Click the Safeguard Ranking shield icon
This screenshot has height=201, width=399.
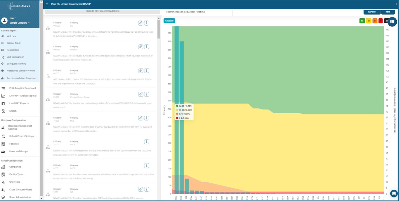click(x=3, y=64)
